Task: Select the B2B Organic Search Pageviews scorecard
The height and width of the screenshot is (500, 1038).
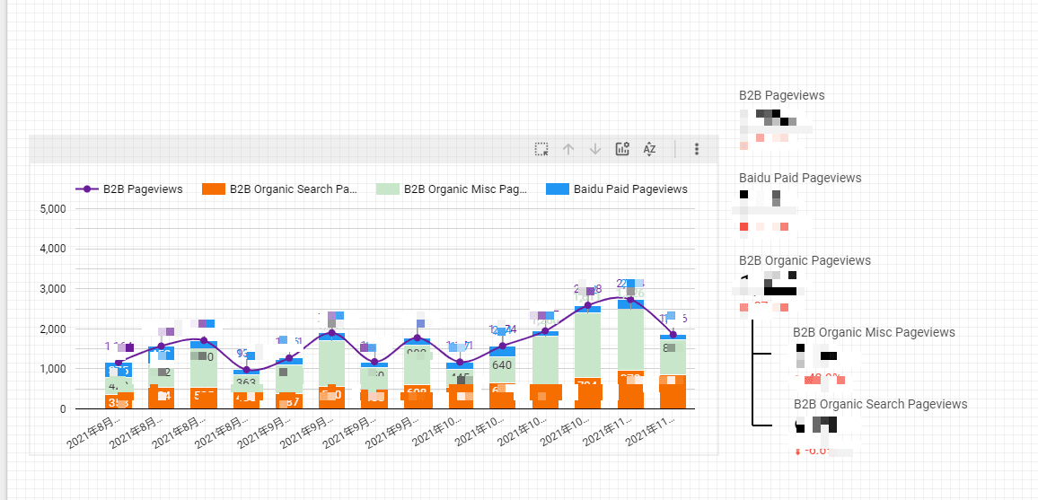Action: [880, 404]
